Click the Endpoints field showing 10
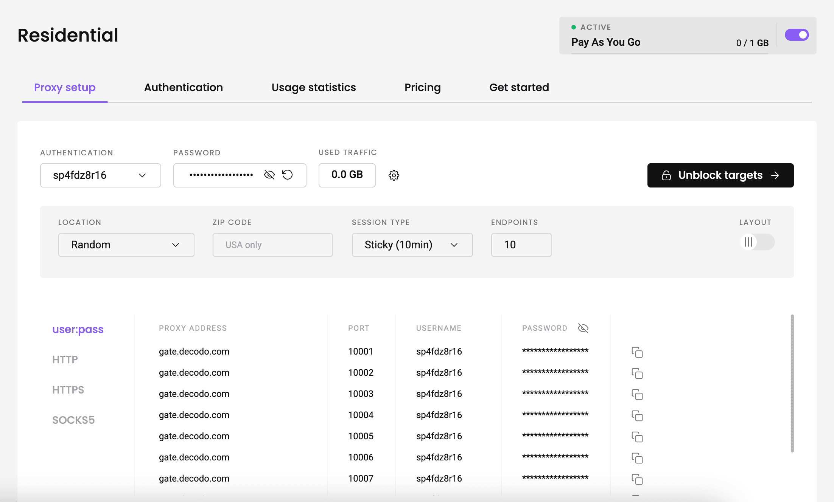This screenshot has height=502, width=834. coord(521,245)
